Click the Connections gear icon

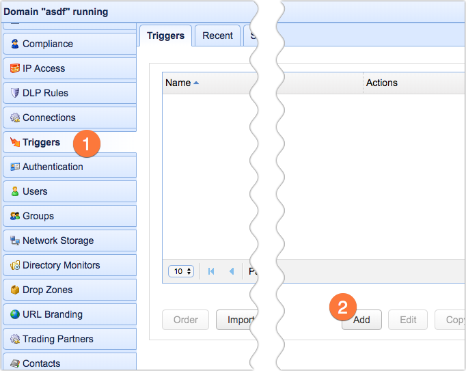click(x=15, y=118)
